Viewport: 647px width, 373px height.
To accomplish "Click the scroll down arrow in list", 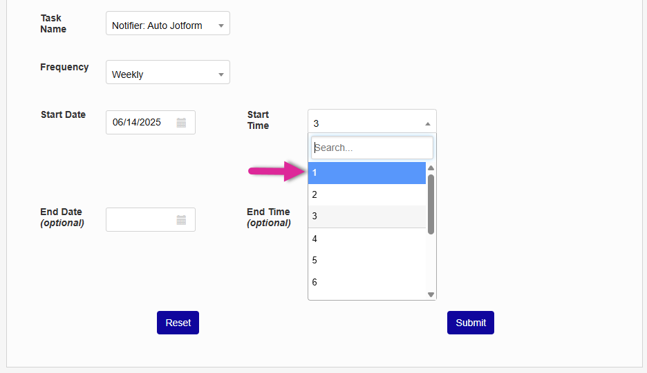I will (431, 294).
